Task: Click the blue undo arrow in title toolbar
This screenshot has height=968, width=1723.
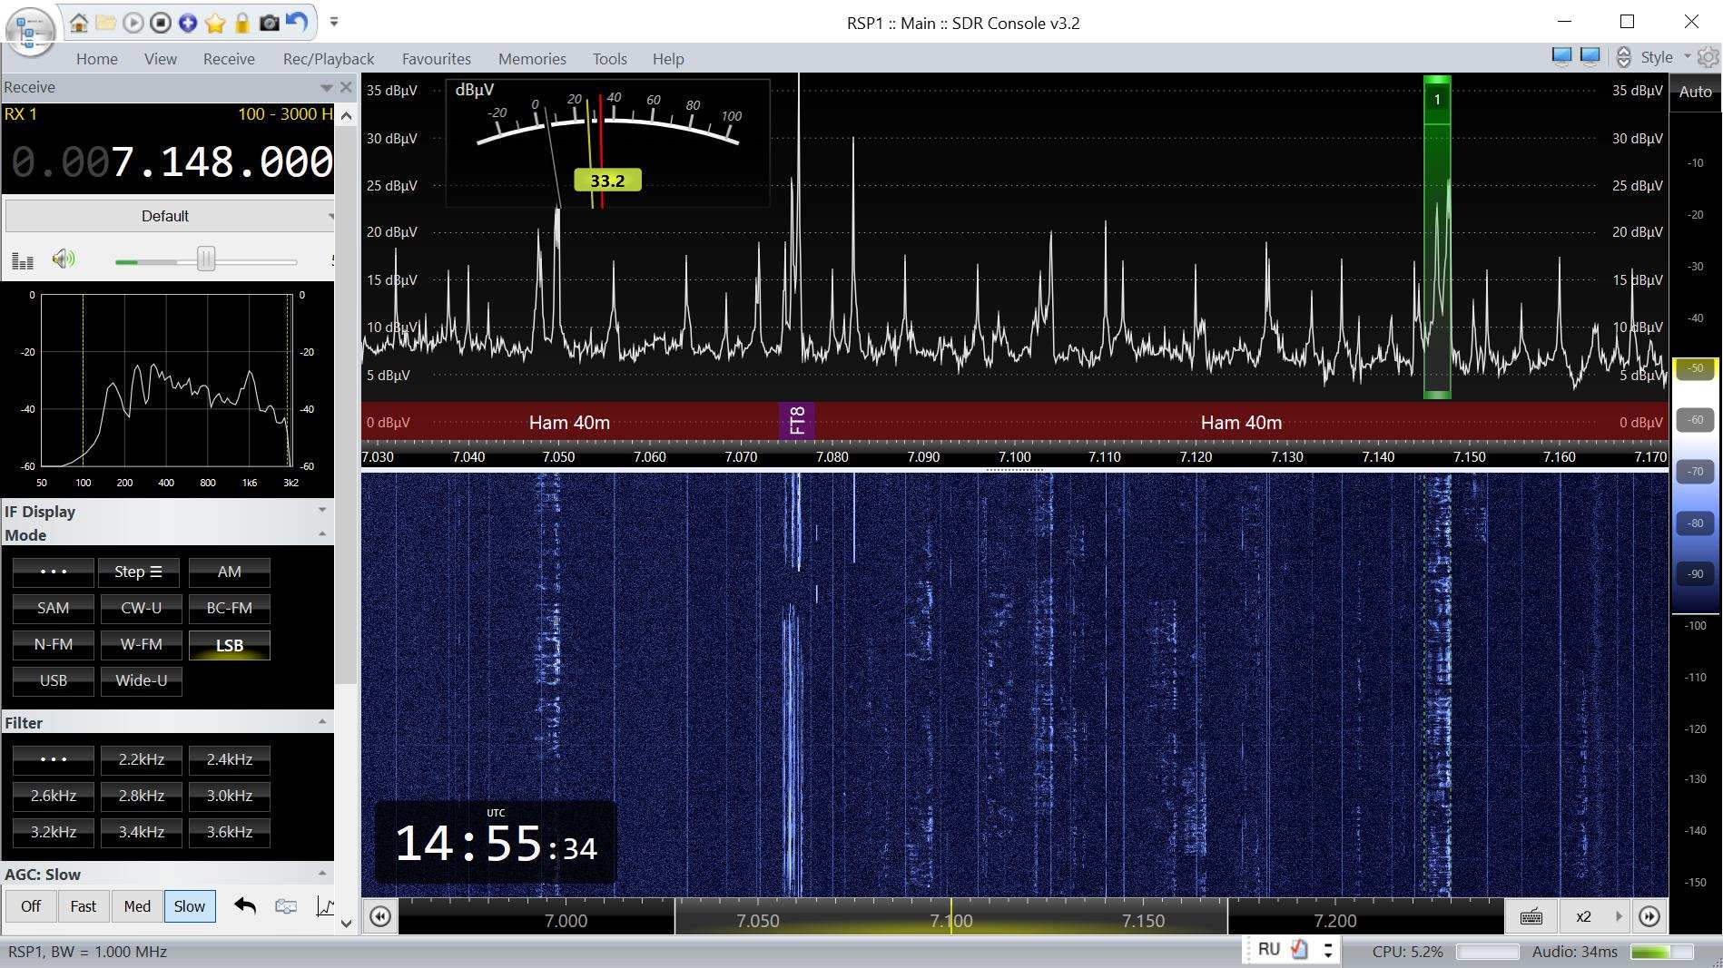Action: click(x=297, y=22)
